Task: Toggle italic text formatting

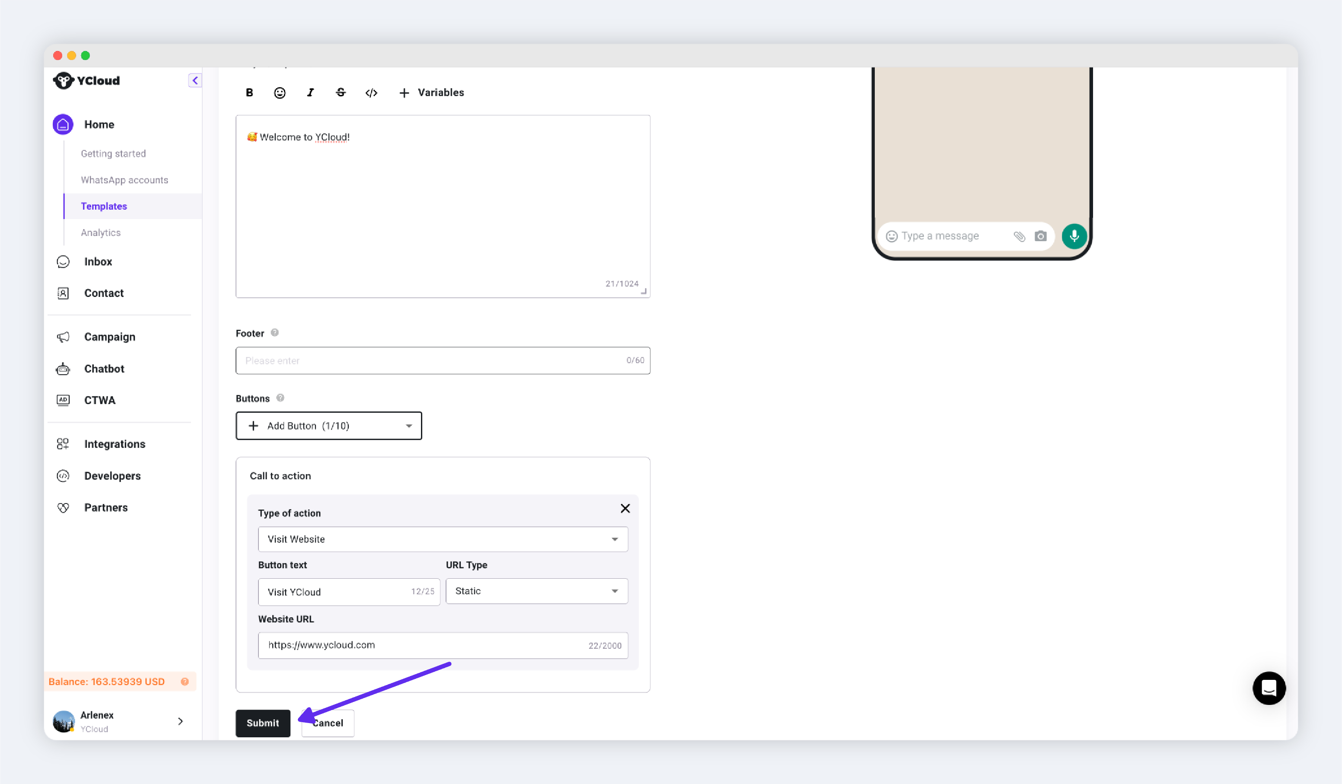Action: click(x=310, y=92)
